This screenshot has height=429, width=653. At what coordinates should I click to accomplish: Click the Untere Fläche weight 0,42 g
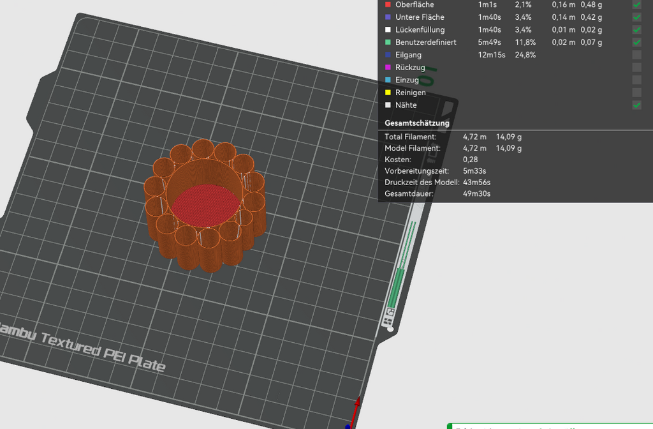pyautogui.click(x=591, y=17)
